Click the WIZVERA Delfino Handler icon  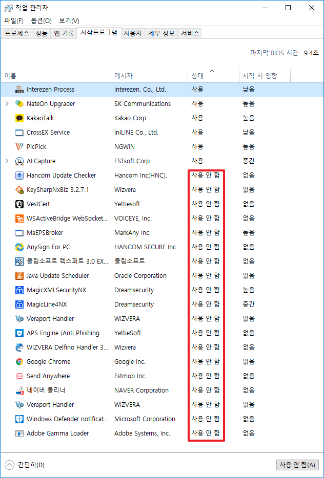(19, 347)
